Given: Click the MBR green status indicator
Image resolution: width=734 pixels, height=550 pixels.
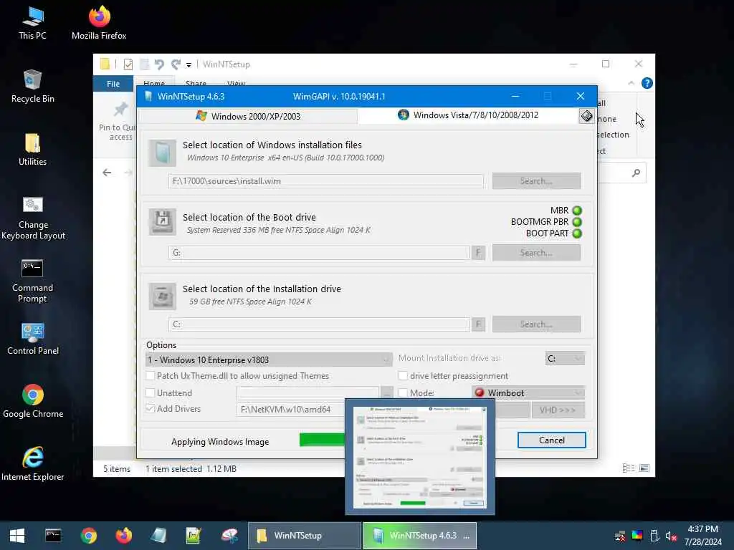Looking at the screenshot, I should point(577,211).
